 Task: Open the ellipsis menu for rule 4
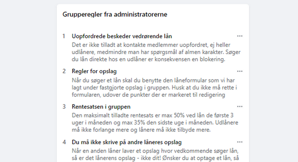pos(240,142)
